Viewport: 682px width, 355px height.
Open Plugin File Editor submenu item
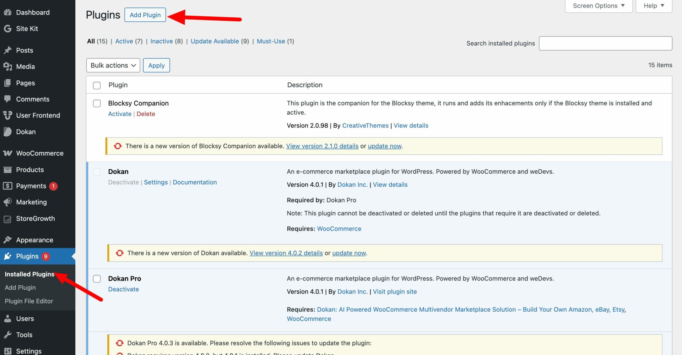(29, 301)
